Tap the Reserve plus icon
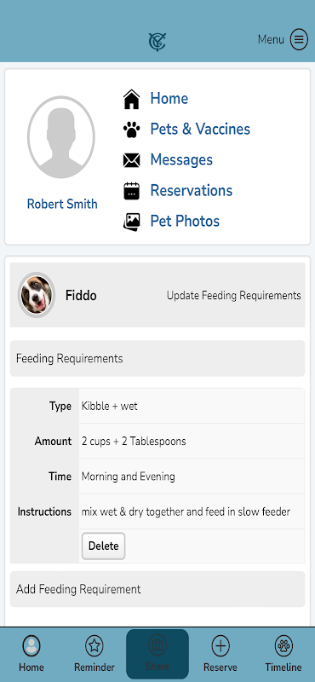Screen dimensions: 315x682 (220, 646)
